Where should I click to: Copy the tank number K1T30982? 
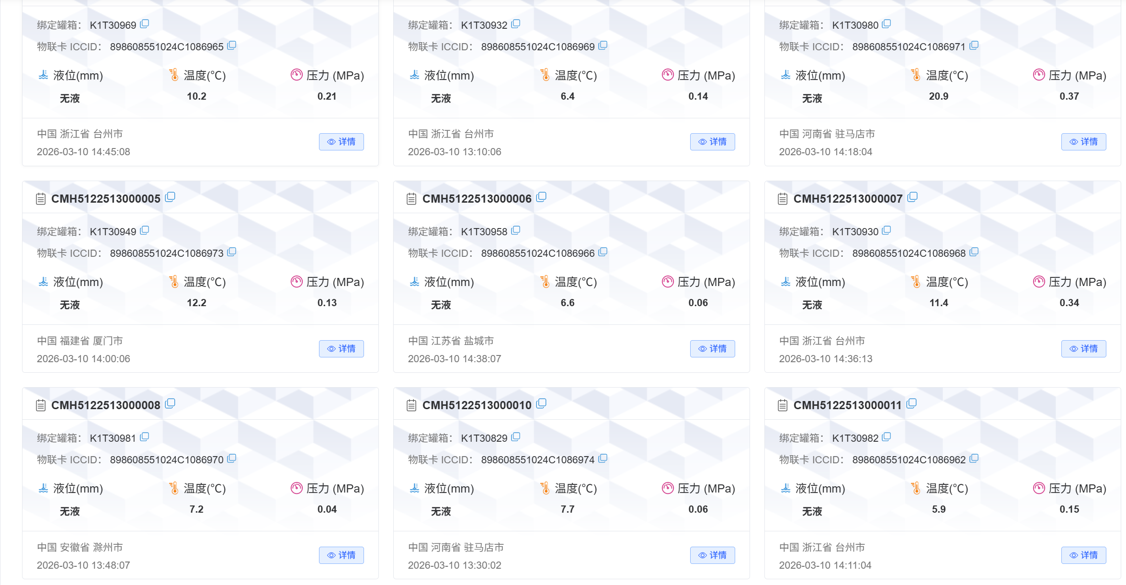tap(887, 436)
